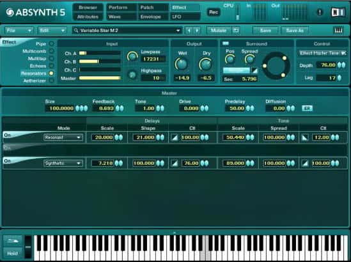The width and height of the screenshot is (351, 262).
Task: Click the Rec button
Action: coord(214,12)
